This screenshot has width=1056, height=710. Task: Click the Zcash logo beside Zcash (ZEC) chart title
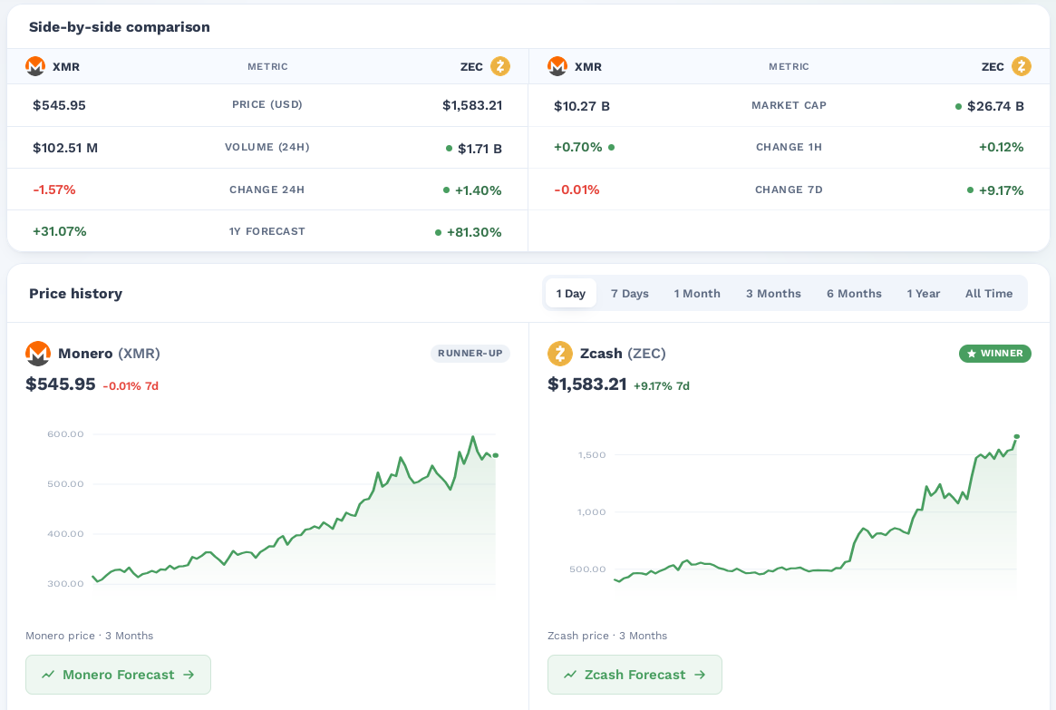(x=559, y=353)
